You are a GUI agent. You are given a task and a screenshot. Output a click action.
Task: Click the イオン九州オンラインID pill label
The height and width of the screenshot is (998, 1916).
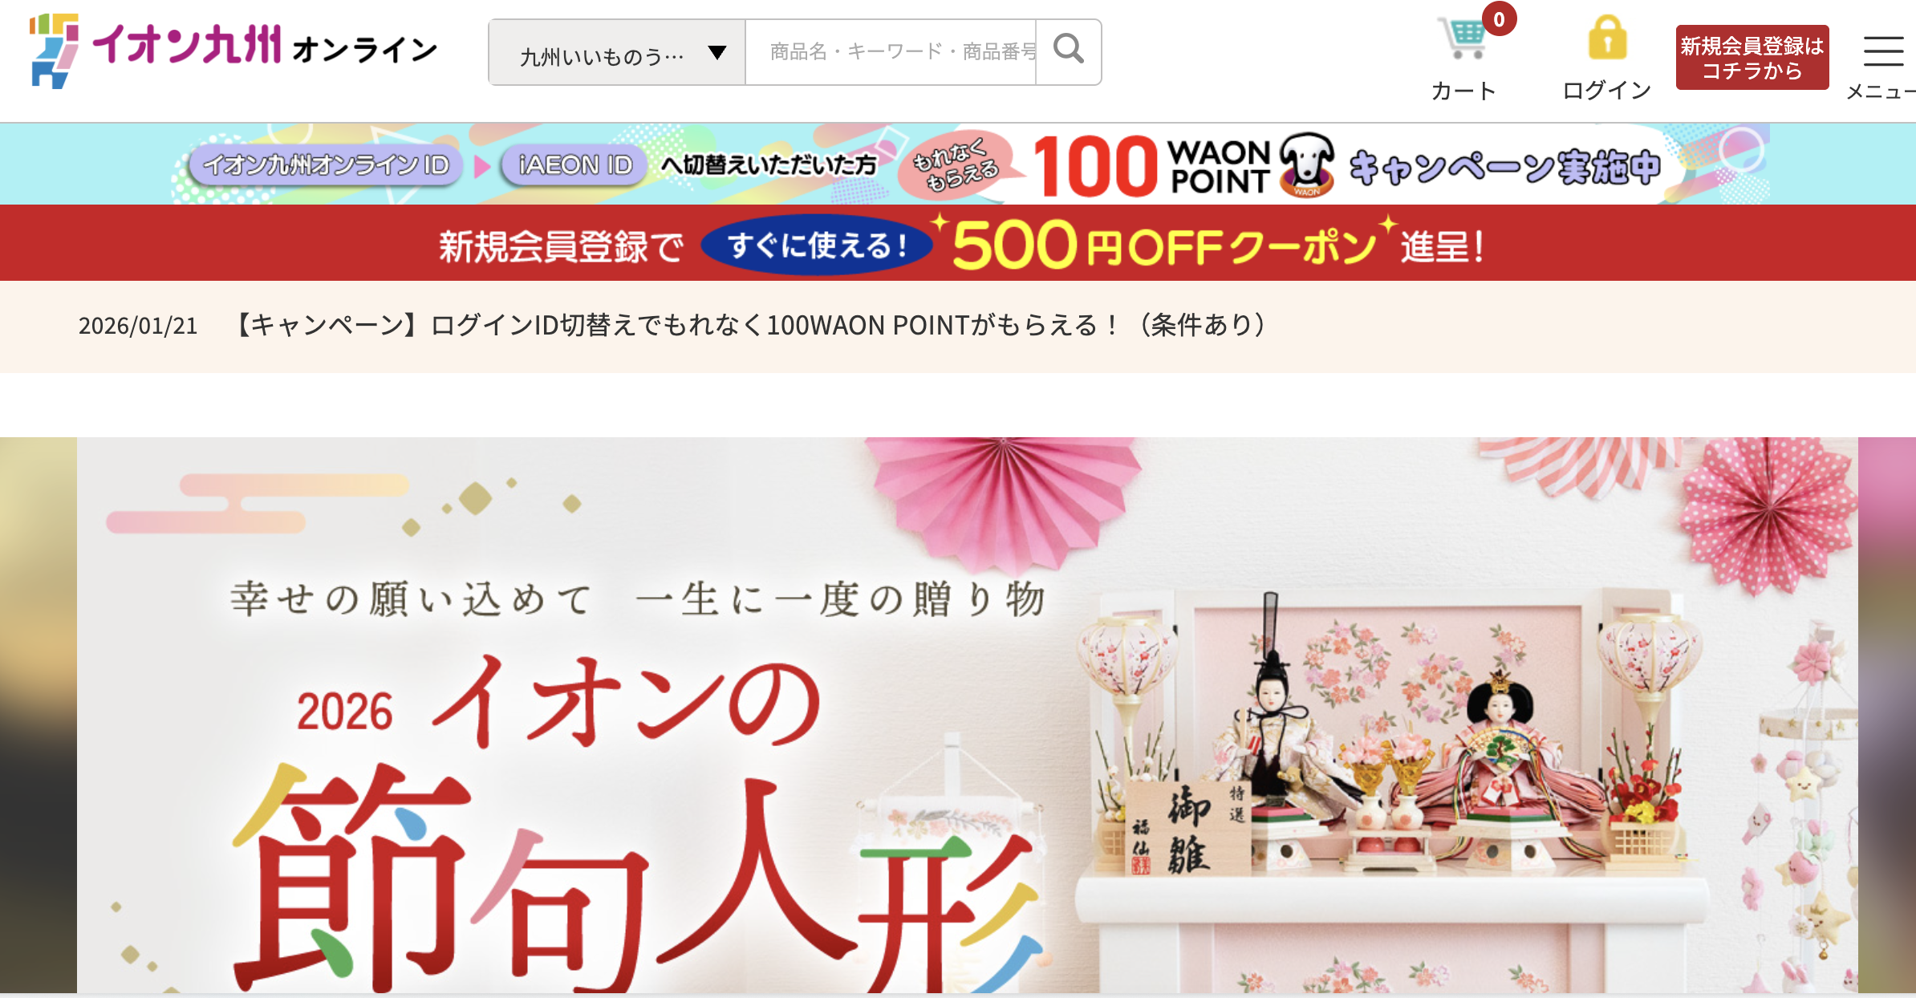click(x=326, y=165)
